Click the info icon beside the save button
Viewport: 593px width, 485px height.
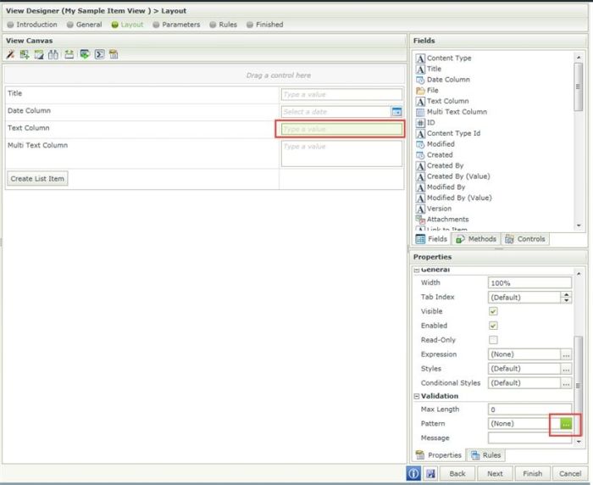[414, 473]
